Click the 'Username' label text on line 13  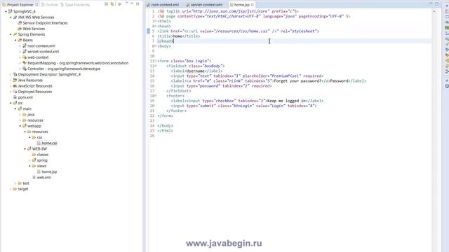click(x=195, y=71)
